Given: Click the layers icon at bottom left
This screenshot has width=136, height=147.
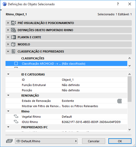Looking at the screenshot, I should (x=9, y=141).
